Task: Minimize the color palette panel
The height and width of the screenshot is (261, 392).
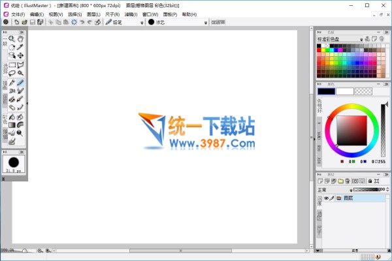Action: pos(378,32)
